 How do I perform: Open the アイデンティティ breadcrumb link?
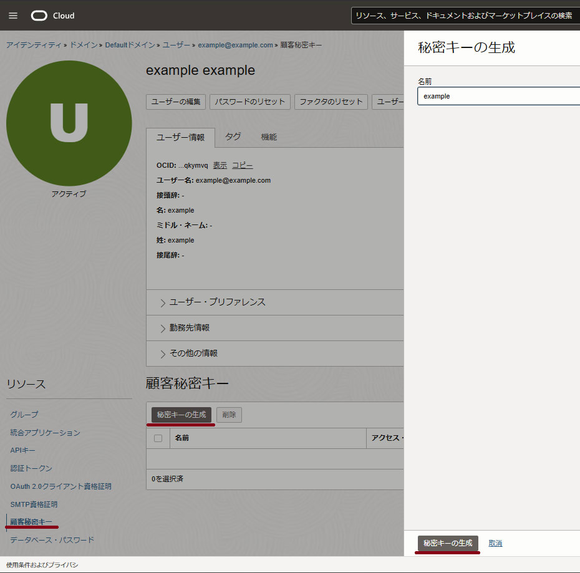tap(34, 45)
